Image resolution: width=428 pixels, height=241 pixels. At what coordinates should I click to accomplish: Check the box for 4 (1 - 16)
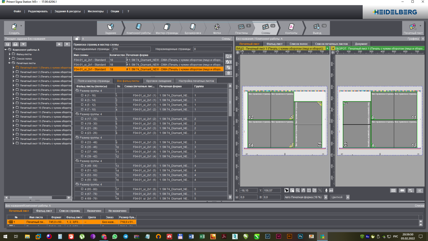(x=82, y=95)
